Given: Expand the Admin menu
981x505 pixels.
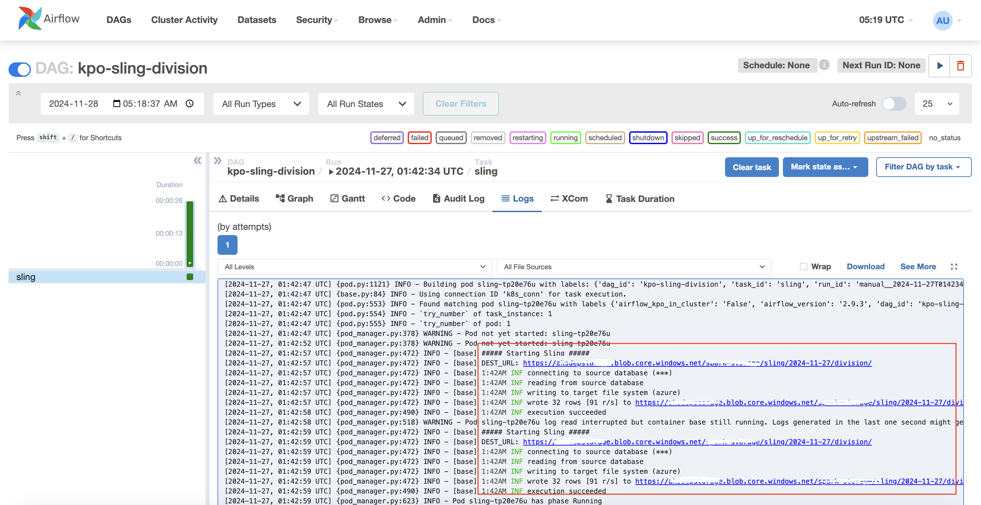Looking at the screenshot, I should 435,20.
